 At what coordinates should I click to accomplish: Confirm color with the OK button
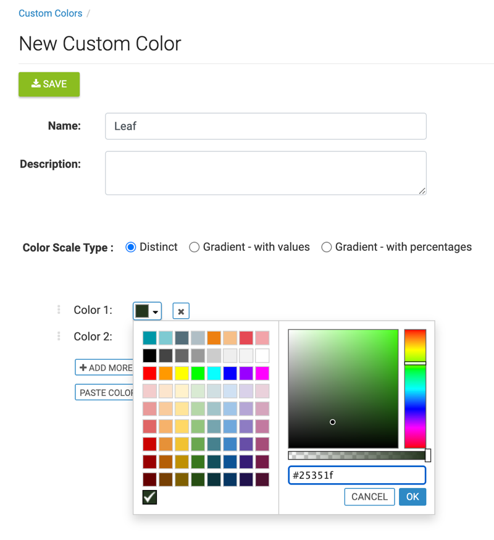[412, 497]
